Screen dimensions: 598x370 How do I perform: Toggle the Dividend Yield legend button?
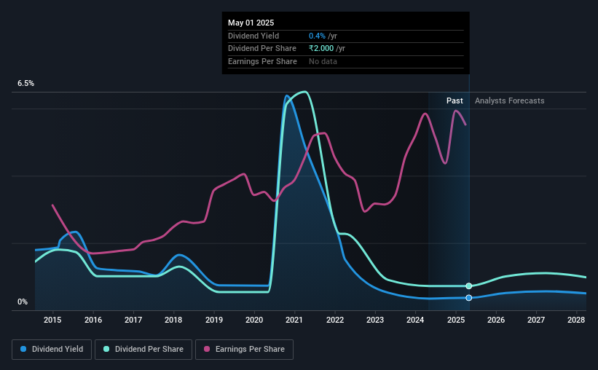(x=52, y=350)
